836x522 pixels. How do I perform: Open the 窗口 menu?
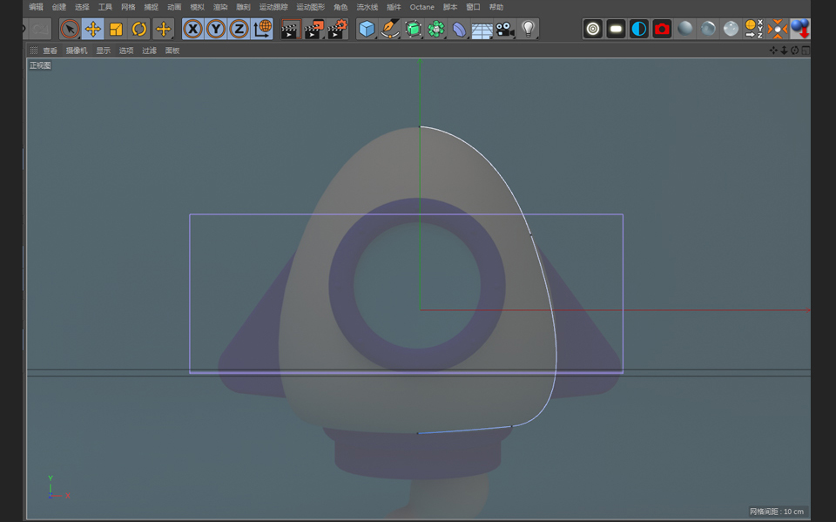tap(473, 7)
